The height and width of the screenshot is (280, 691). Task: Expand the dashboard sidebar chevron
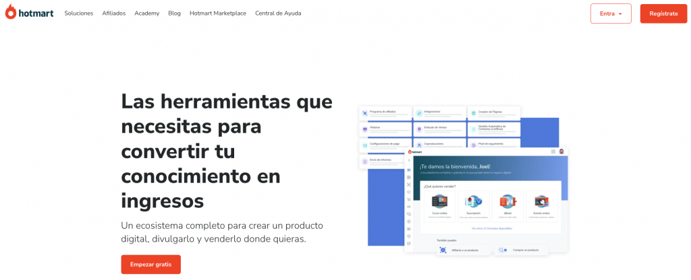coord(409,160)
